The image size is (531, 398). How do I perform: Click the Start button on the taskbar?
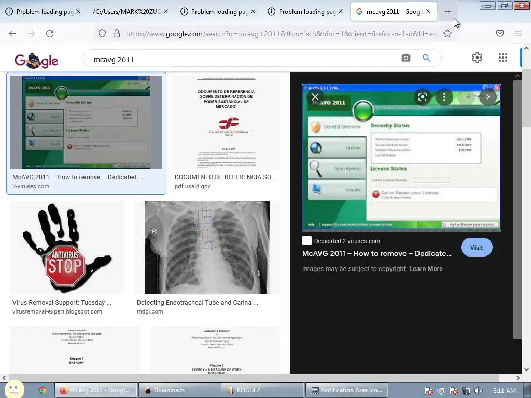pos(14,389)
